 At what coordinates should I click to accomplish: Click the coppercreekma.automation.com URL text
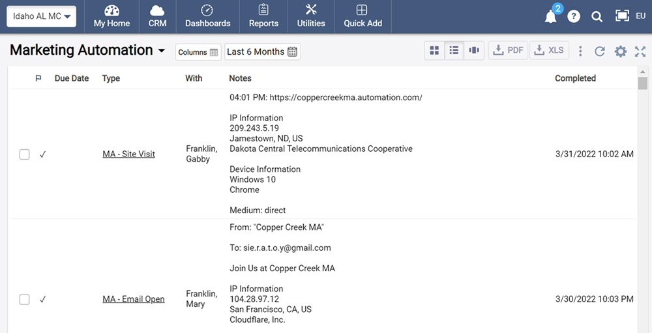pyautogui.click(x=346, y=97)
